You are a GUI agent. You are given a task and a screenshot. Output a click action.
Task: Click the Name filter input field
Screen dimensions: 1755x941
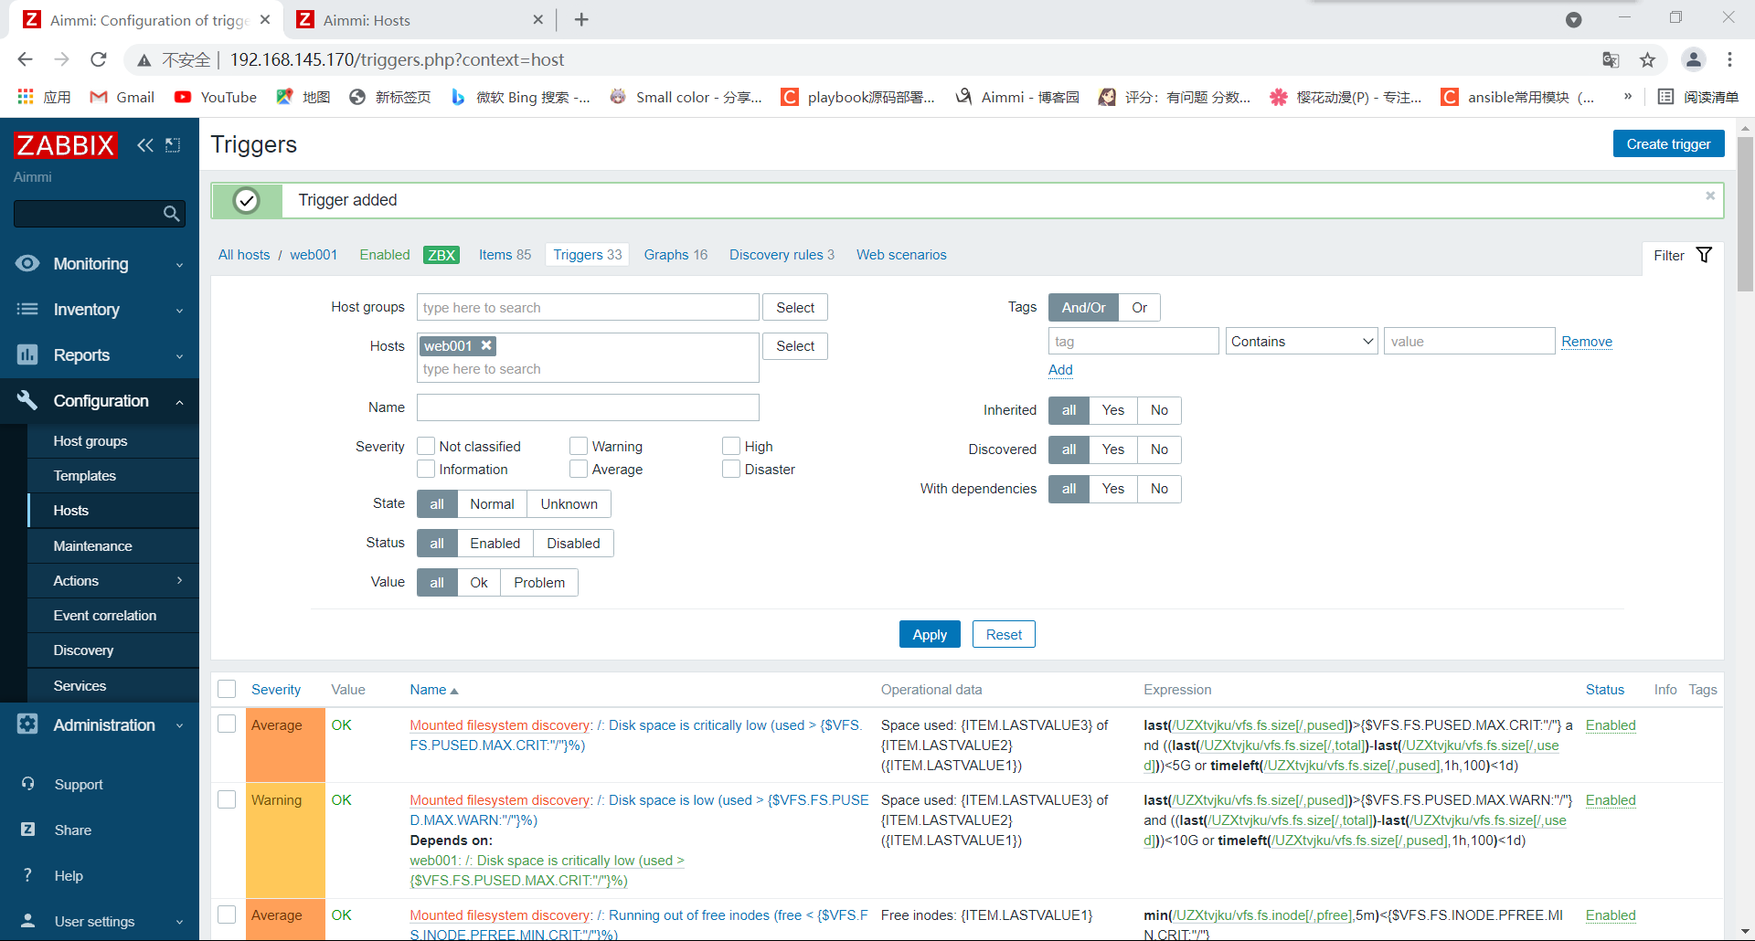[x=588, y=407]
